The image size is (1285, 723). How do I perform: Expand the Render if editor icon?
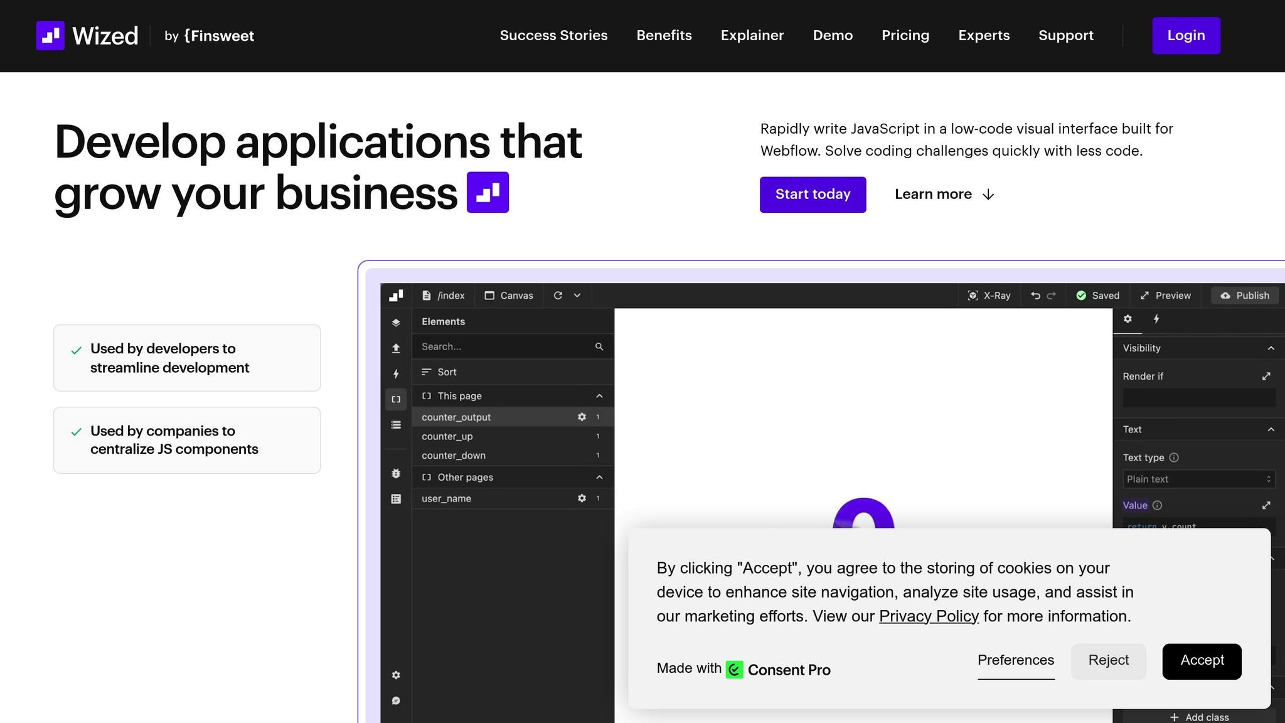click(1266, 376)
